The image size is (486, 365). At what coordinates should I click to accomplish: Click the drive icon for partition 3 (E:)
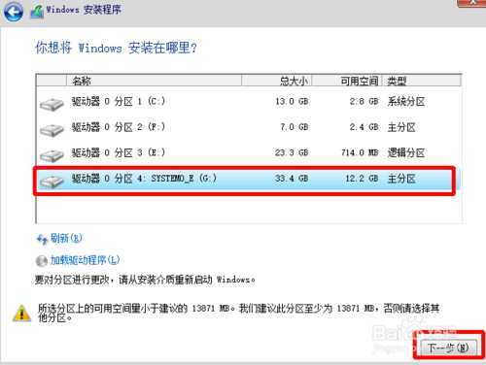tap(52, 155)
